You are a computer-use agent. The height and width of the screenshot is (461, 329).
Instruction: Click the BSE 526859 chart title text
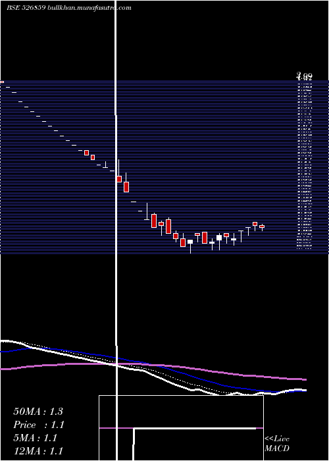pos(69,8)
